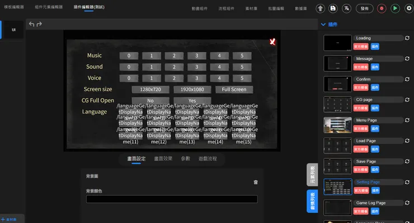Set Sound volume to 3

197,67
